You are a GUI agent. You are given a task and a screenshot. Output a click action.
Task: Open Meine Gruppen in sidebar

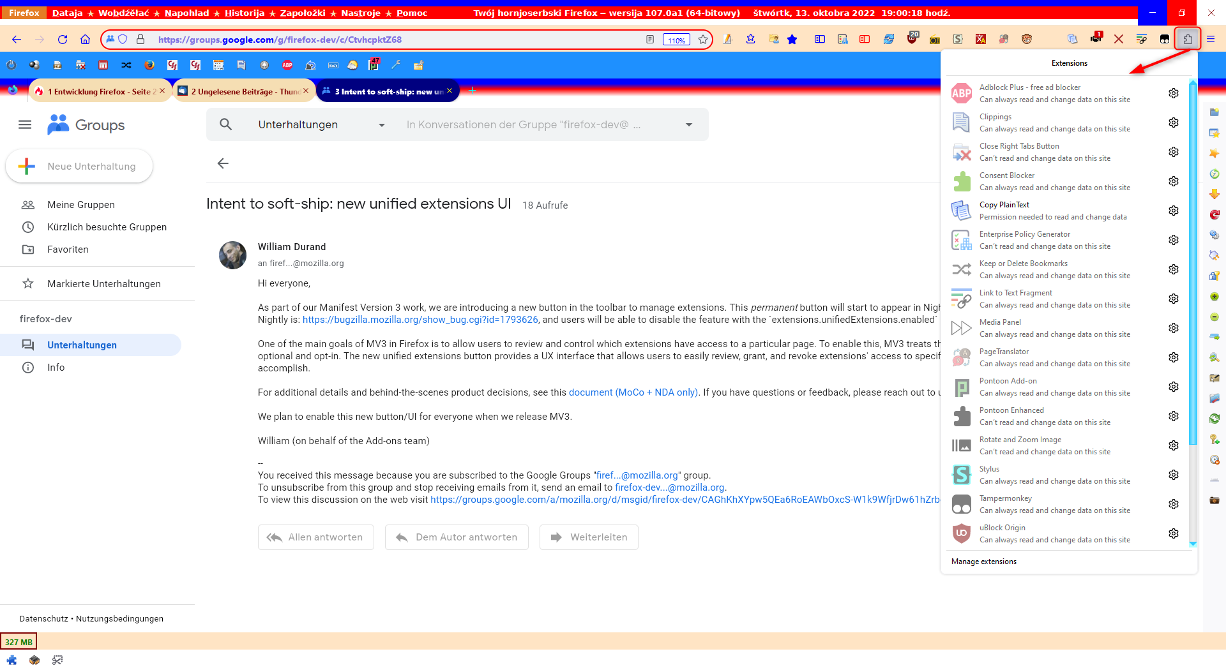(x=81, y=205)
